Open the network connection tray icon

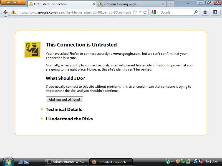pos(196,162)
